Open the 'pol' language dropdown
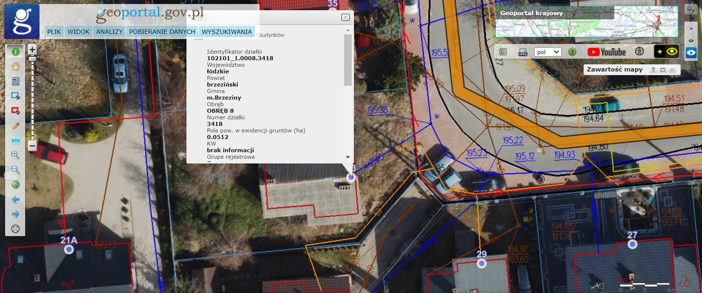 click(x=548, y=52)
